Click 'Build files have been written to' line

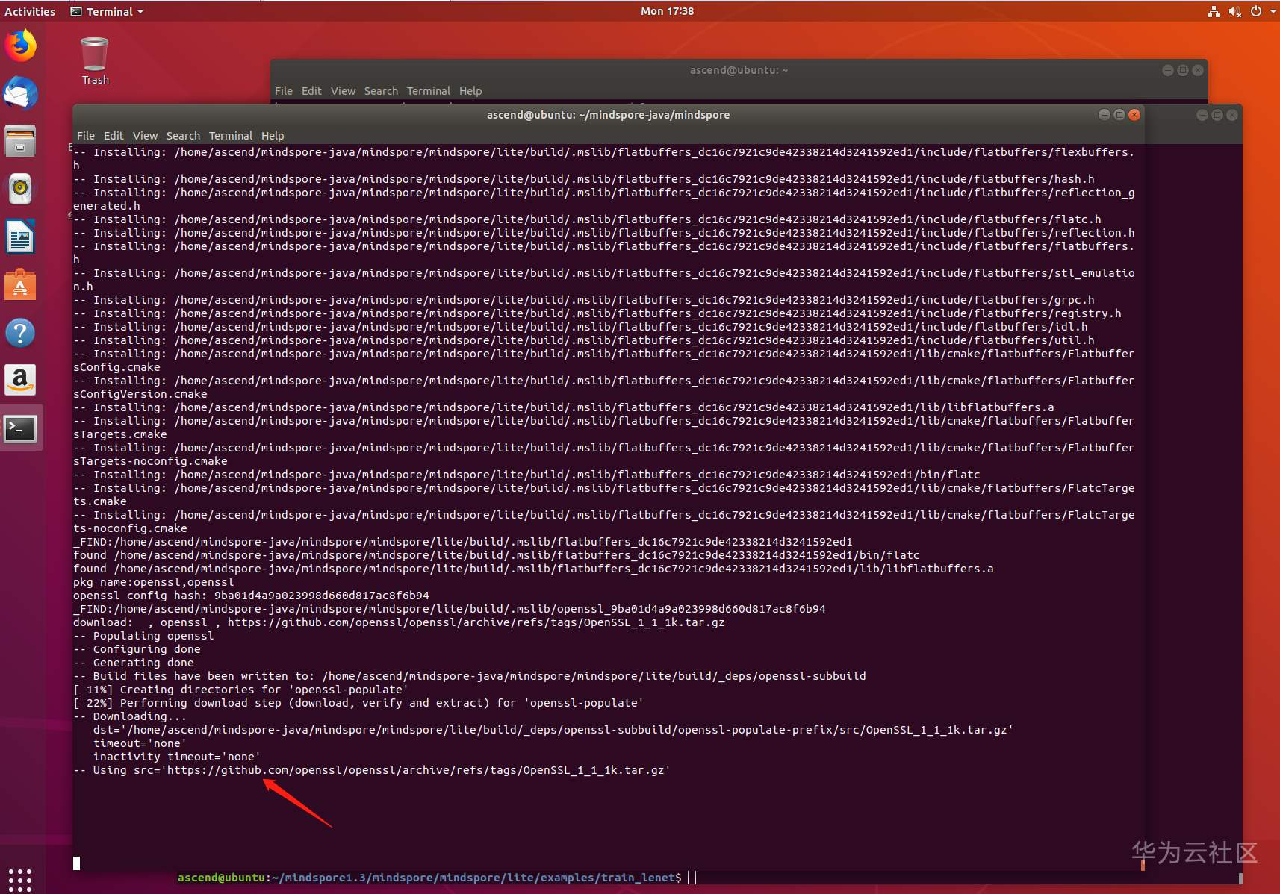pos(469,676)
